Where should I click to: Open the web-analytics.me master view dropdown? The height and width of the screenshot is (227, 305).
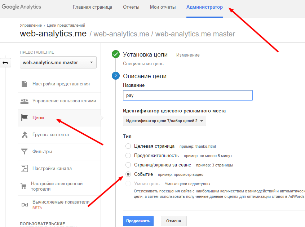58,62
